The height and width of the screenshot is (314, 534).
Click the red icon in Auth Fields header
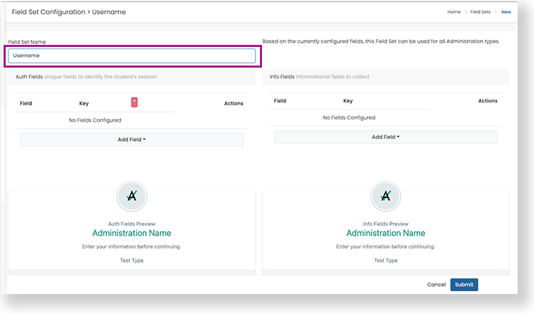click(x=134, y=102)
